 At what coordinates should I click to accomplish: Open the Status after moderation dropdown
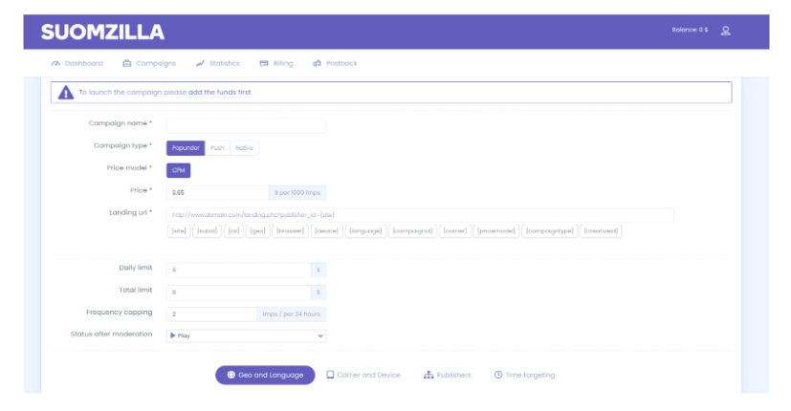pyautogui.click(x=246, y=335)
